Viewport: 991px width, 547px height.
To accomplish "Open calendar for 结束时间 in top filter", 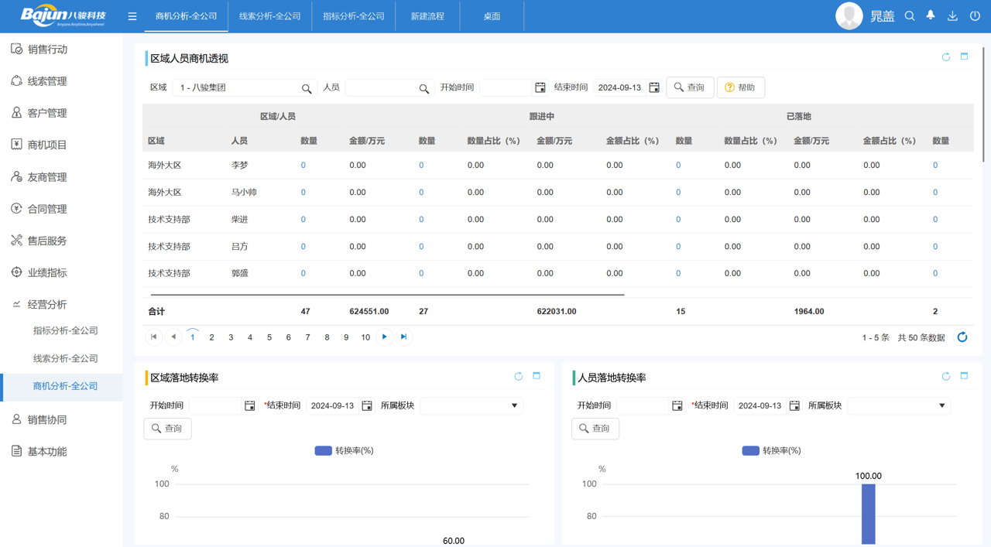I will [654, 87].
